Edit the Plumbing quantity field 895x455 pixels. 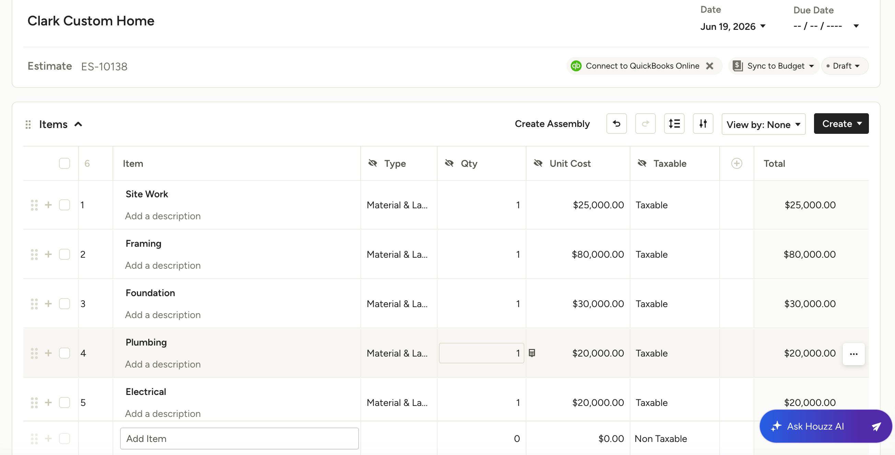[481, 353]
